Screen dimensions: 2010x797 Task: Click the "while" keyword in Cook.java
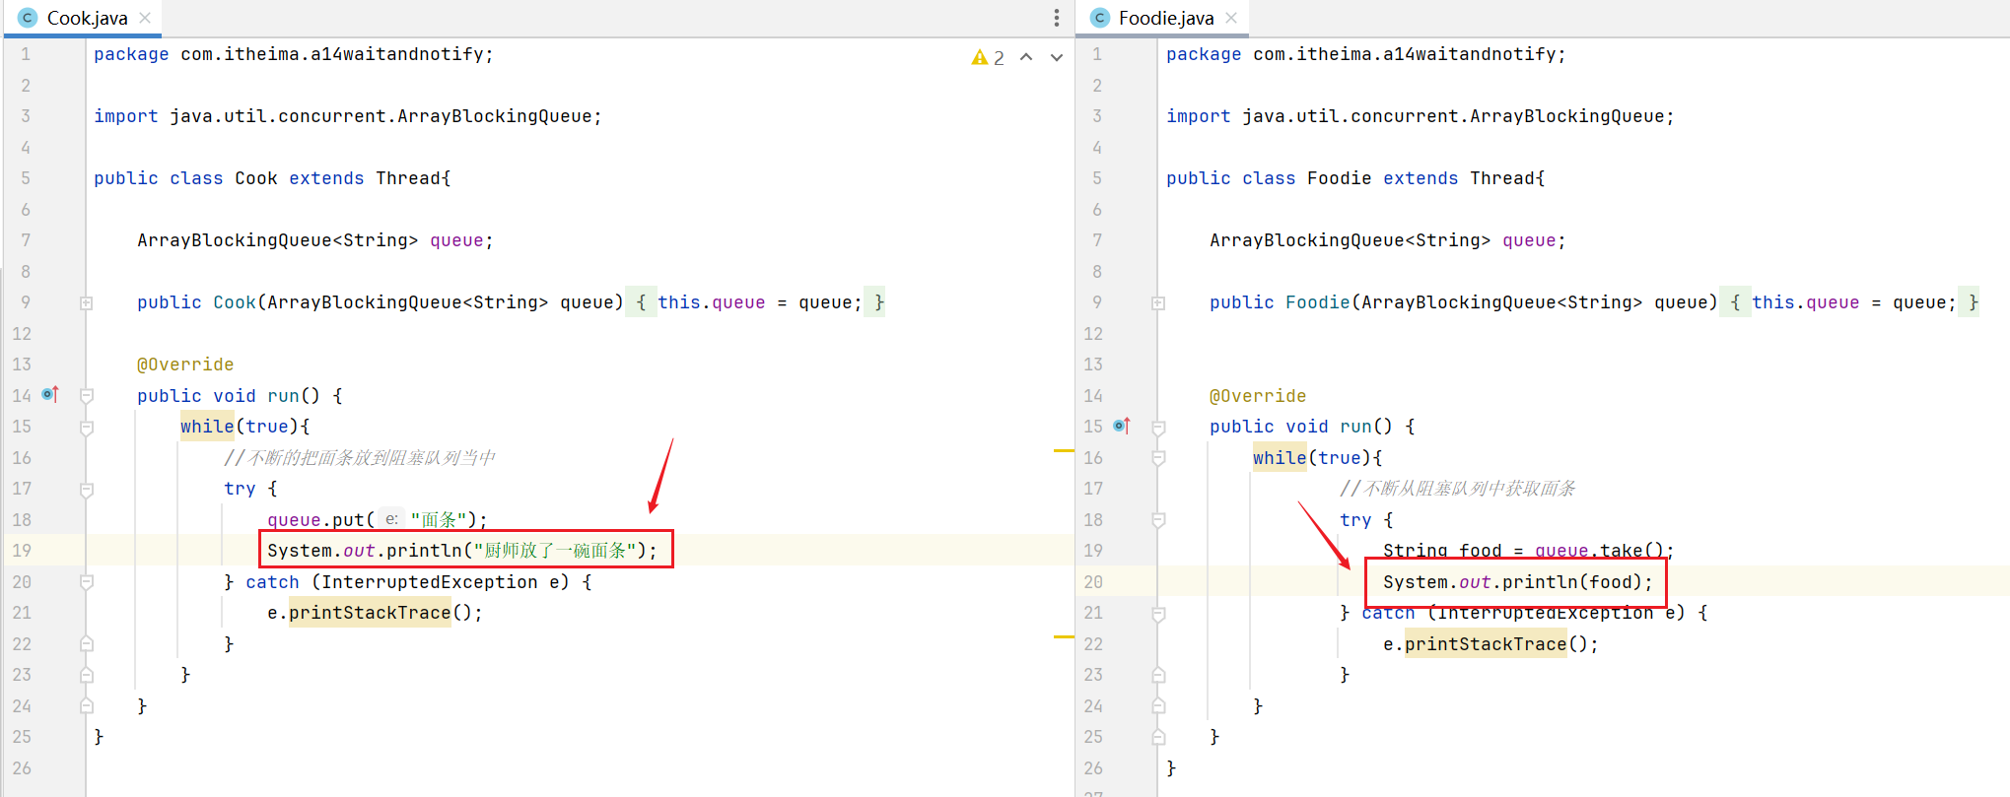point(207,427)
